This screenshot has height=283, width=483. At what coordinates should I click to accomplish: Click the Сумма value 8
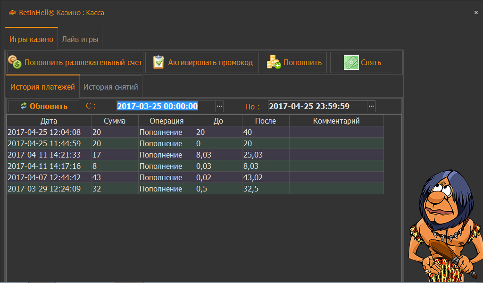[x=94, y=166]
